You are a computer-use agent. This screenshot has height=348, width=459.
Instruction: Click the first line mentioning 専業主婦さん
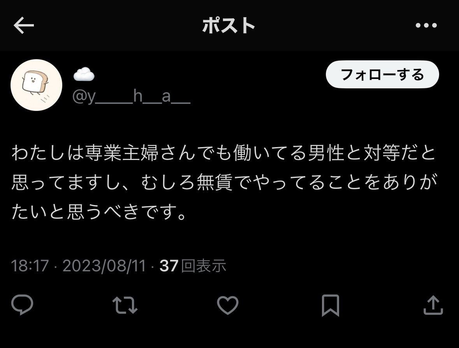[224, 153]
